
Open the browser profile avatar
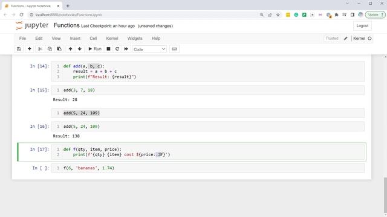(x=360, y=14)
